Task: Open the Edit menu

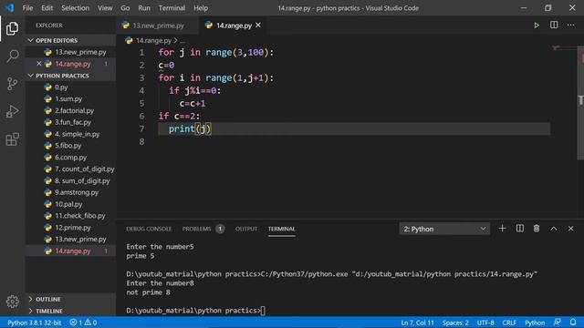Action: tap(47, 8)
